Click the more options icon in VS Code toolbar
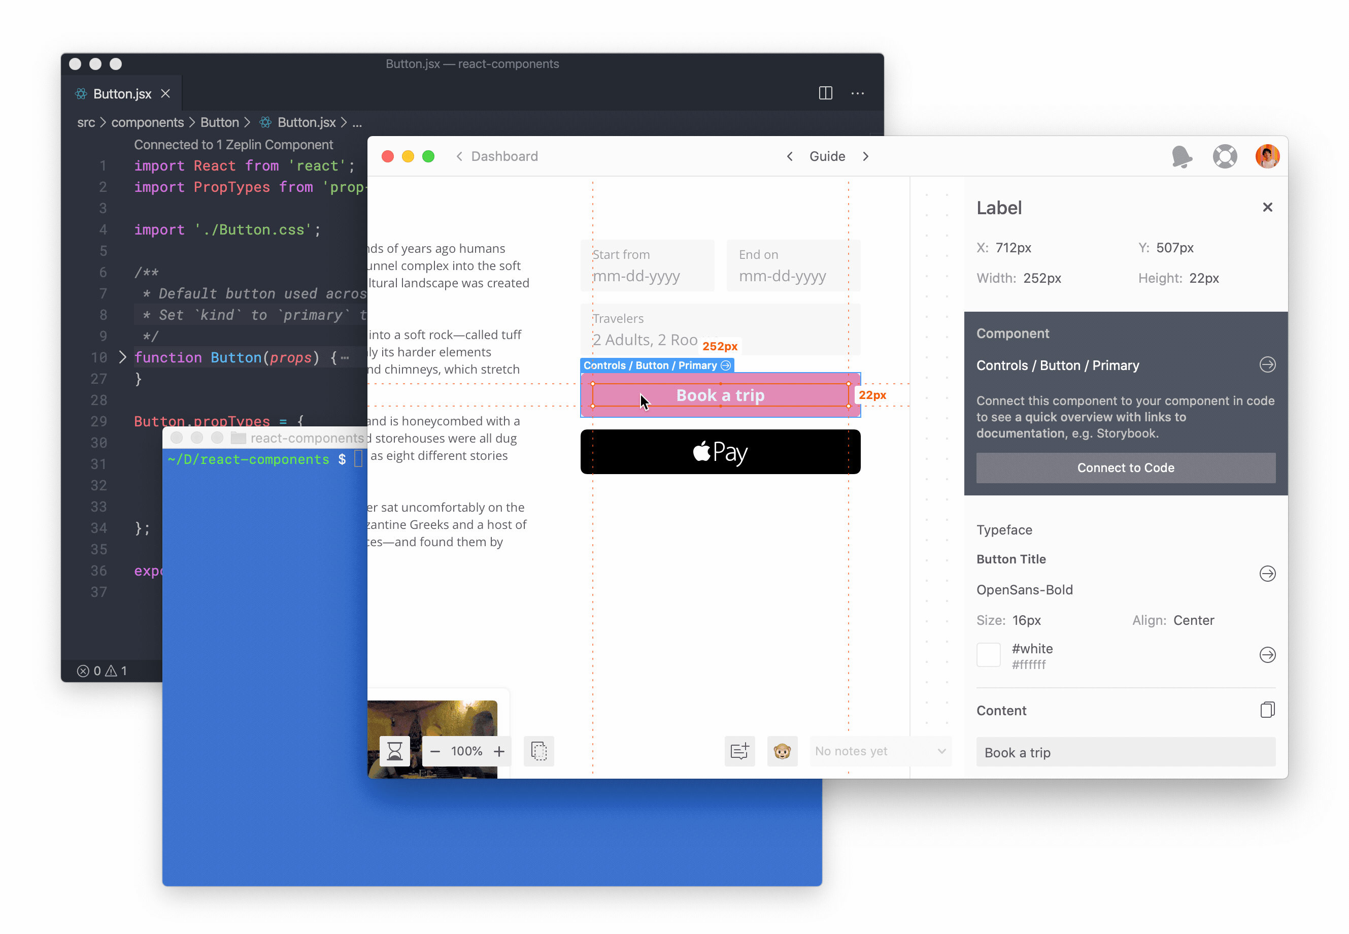1349x934 pixels. point(858,93)
